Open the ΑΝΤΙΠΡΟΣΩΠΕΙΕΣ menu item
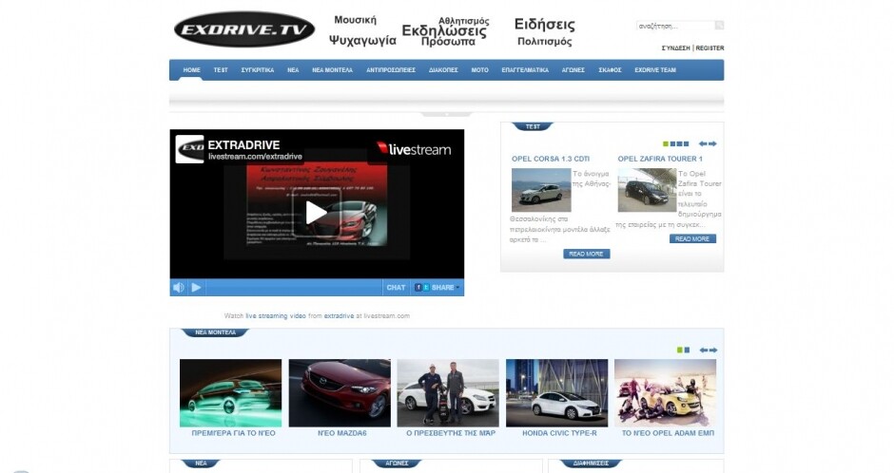The image size is (894, 473). point(391,70)
